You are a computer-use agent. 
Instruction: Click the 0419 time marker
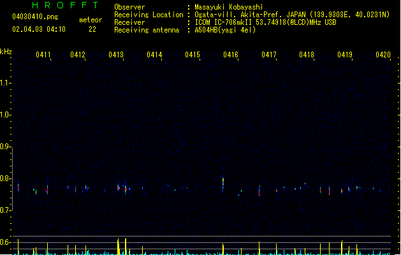[x=345, y=55]
